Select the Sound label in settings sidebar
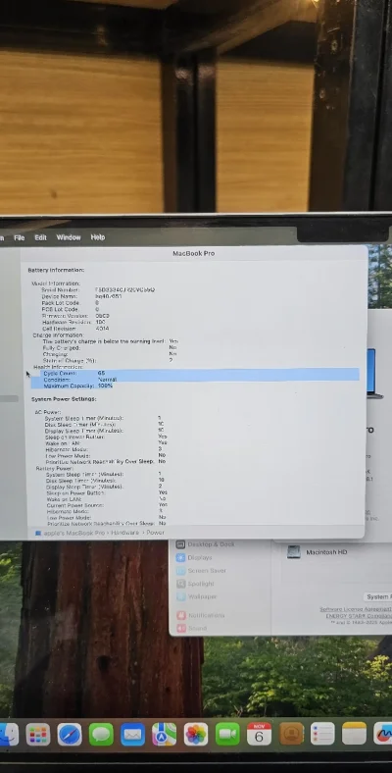Viewport: 392px width, 773px height. click(x=198, y=628)
